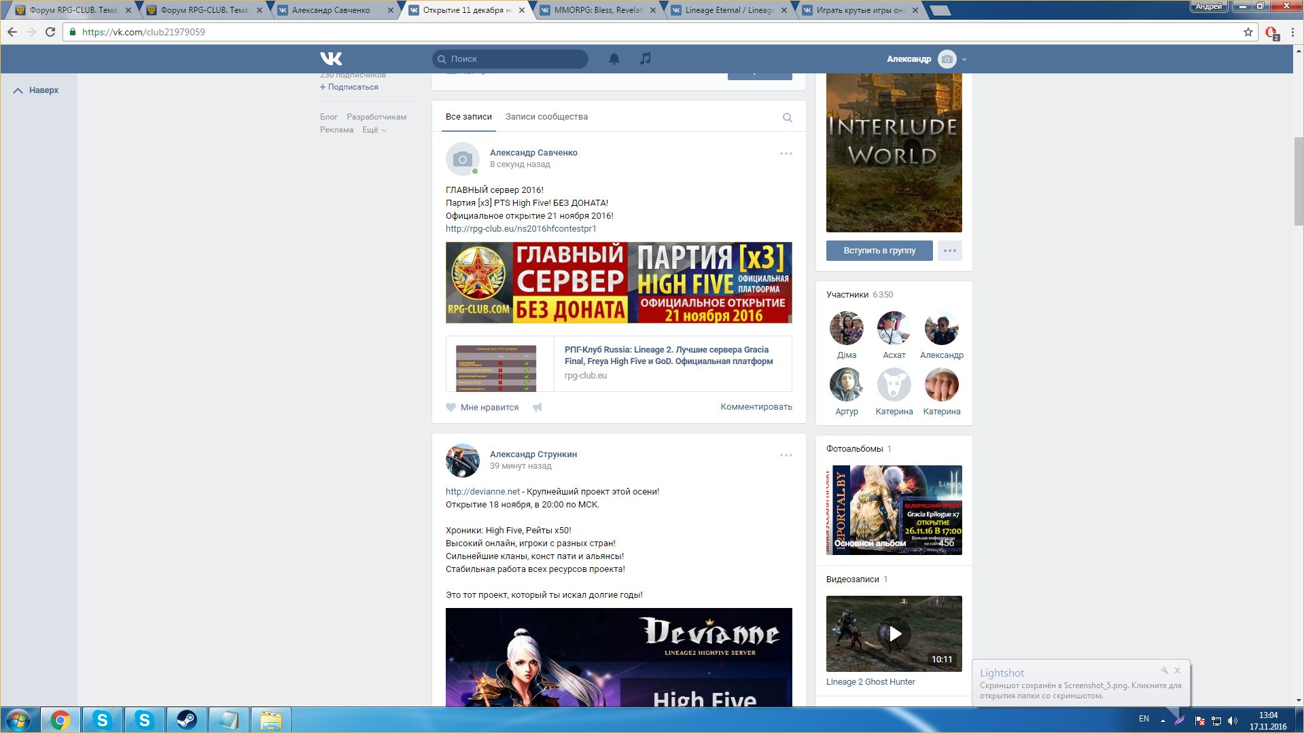This screenshot has width=1304, height=733.
Task: Click into the Поиск search field
Action: pyautogui.click(x=516, y=59)
